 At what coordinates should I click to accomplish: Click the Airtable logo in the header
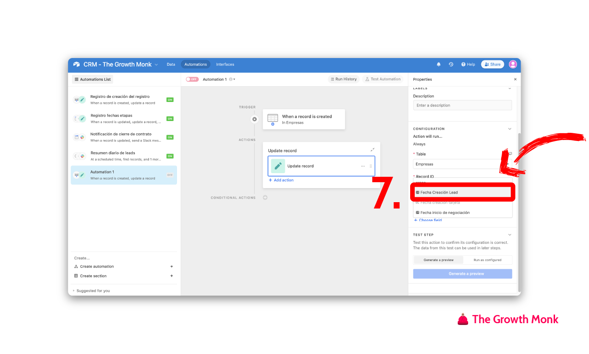[77, 64]
